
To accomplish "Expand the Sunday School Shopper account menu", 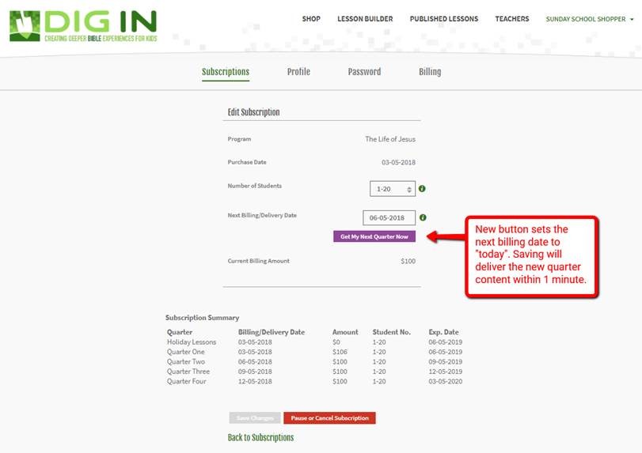I will tap(589, 19).
